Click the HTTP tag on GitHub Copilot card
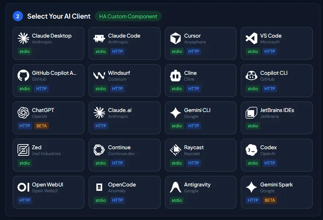Image resolution: width=323 pixels, height=220 pixels. 41,89
